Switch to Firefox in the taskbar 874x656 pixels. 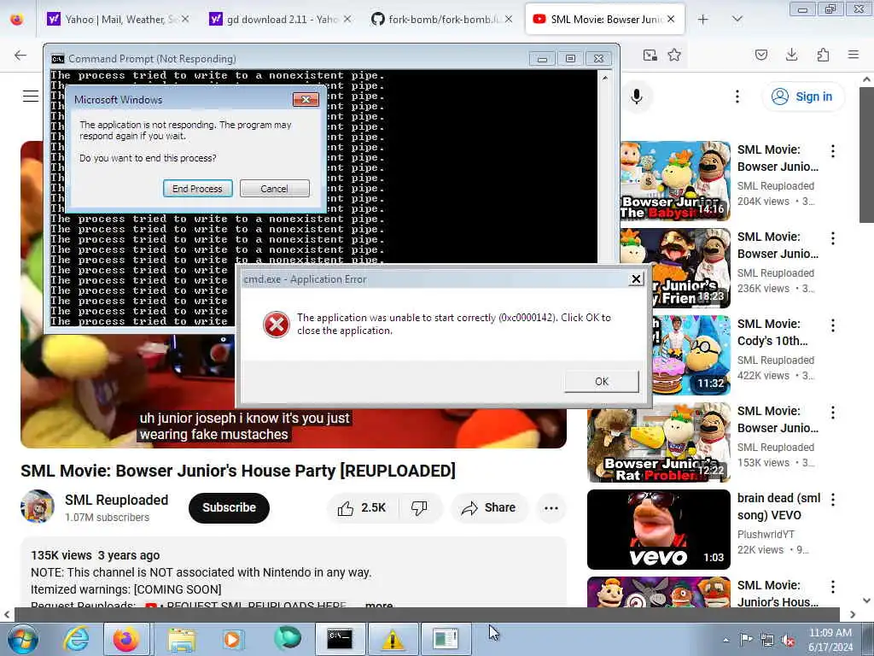pyautogui.click(x=126, y=639)
